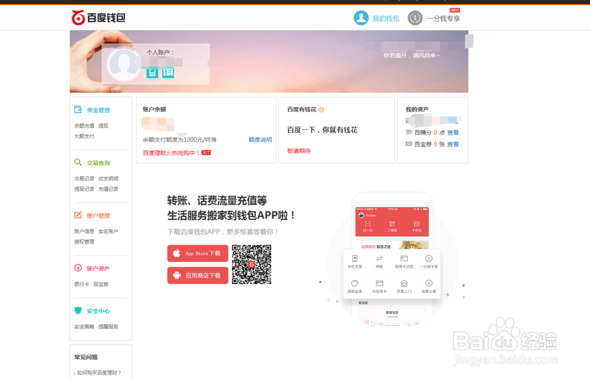Click the 账户资产 yen circle icon
The width and height of the screenshot is (590, 380).
tap(78, 268)
